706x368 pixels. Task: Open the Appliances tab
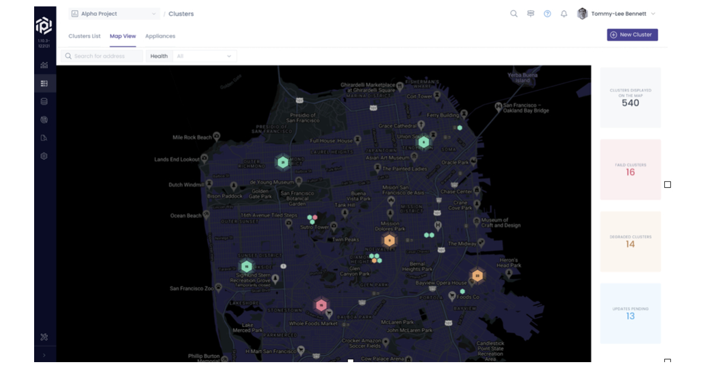[160, 36]
